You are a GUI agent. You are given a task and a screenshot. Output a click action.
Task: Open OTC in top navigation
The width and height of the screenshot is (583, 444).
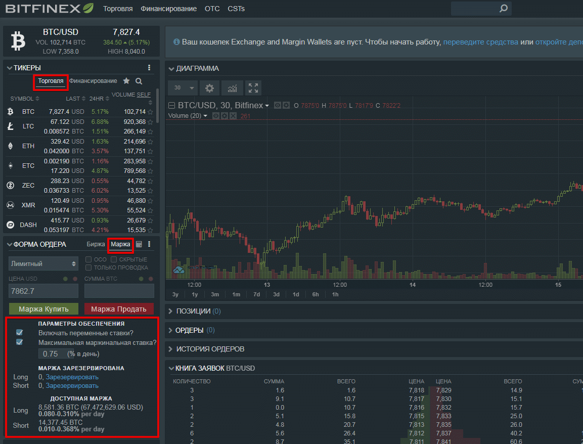pos(212,9)
